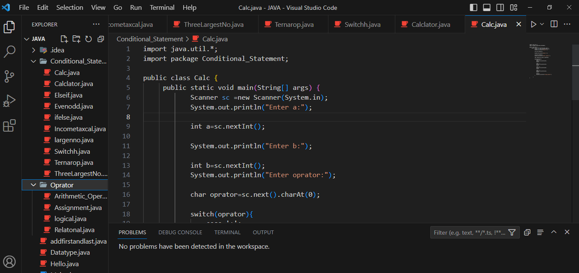
Task: Open the Terminal menu
Action: coord(162,8)
